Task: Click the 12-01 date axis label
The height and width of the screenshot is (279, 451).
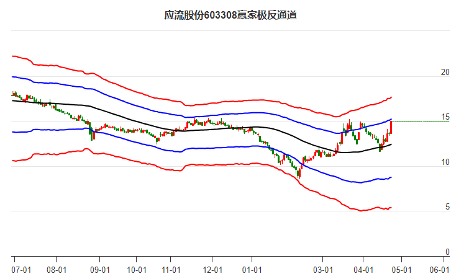Action: click(212, 270)
